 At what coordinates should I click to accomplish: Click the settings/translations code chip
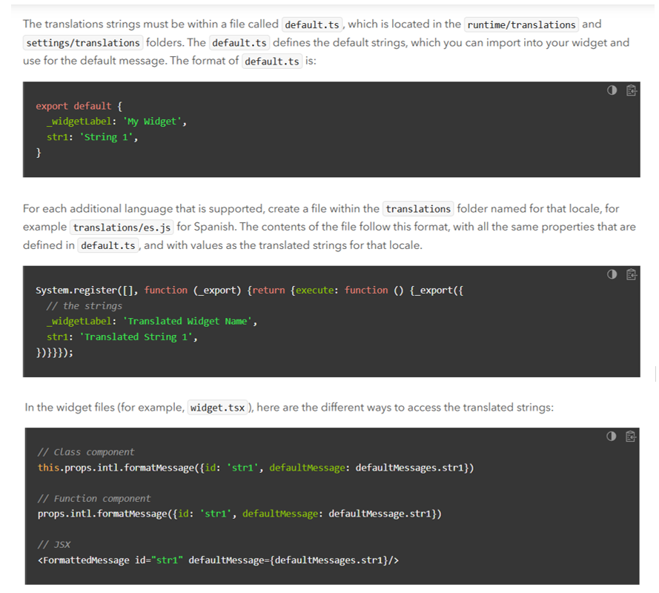[82, 42]
